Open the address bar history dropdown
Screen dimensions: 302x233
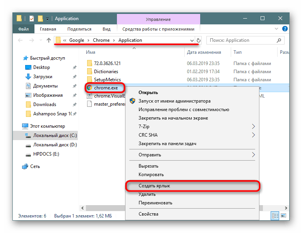192,40
